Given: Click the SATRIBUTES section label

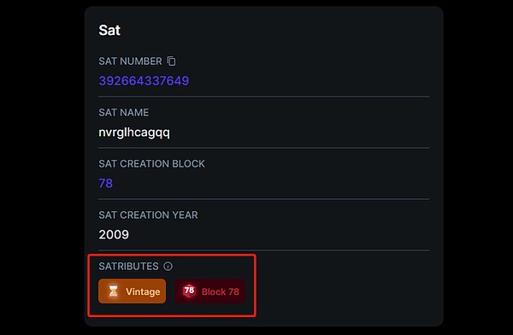Looking at the screenshot, I should (128, 267).
